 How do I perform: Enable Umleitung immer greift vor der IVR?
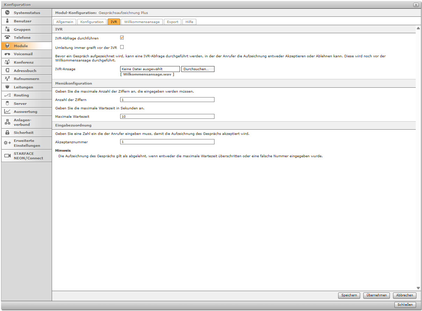[x=122, y=47]
